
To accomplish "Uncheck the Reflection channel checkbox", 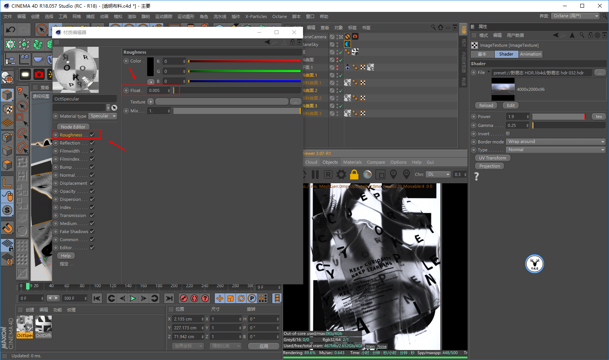I will tap(92, 143).
